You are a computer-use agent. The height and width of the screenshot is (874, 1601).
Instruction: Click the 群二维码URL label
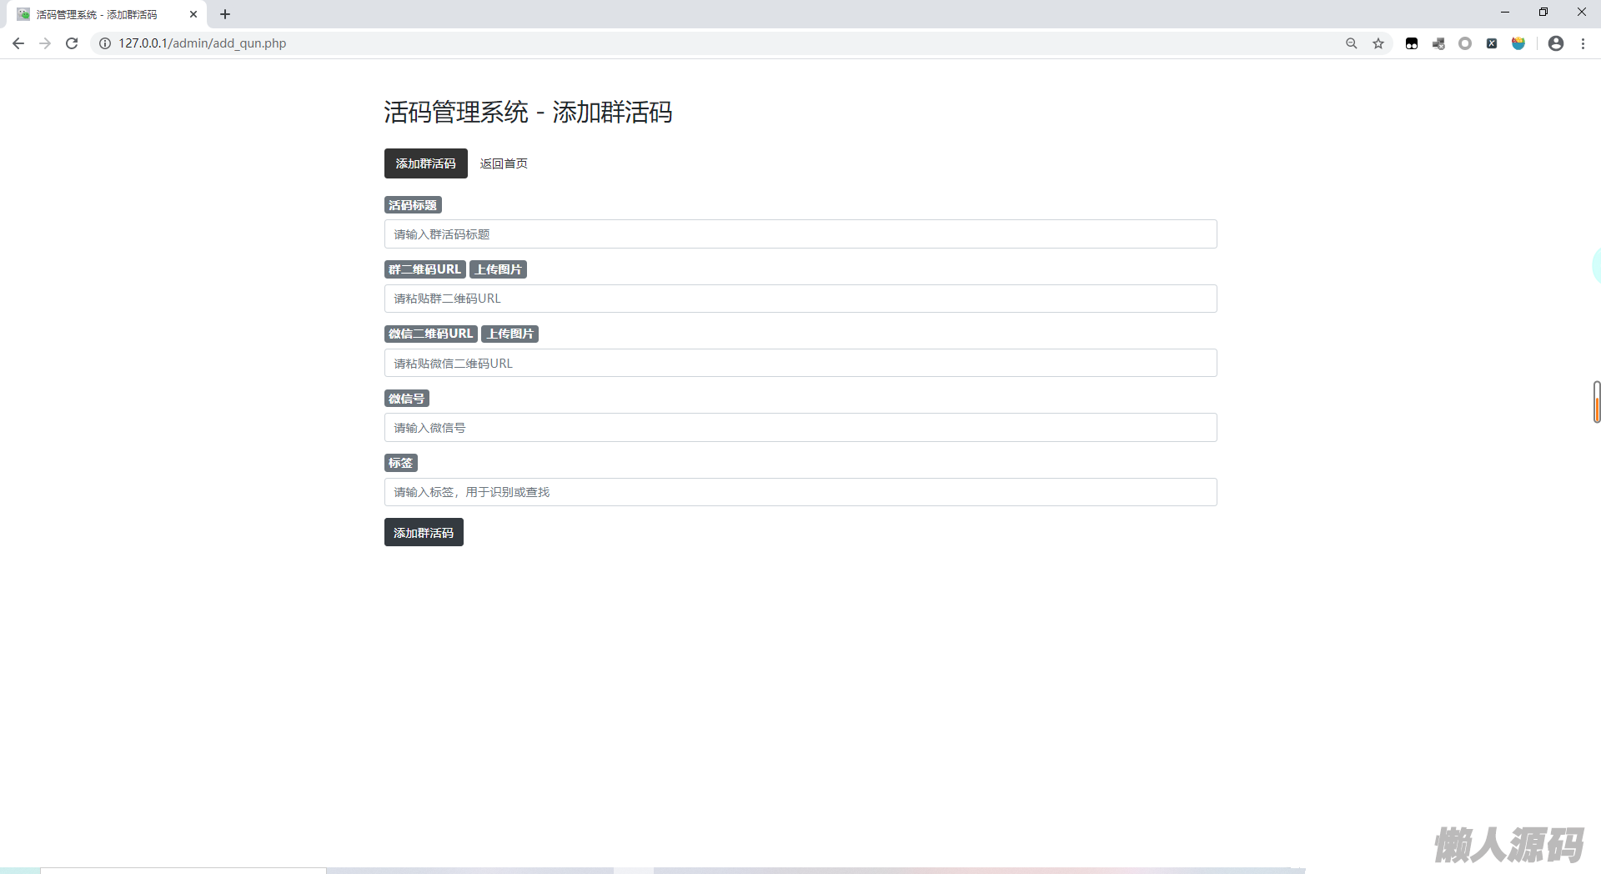tap(425, 269)
